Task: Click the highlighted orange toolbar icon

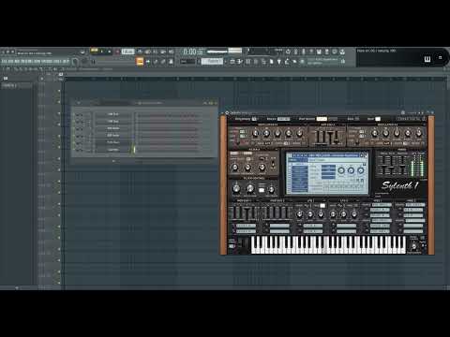Action: point(140,62)
